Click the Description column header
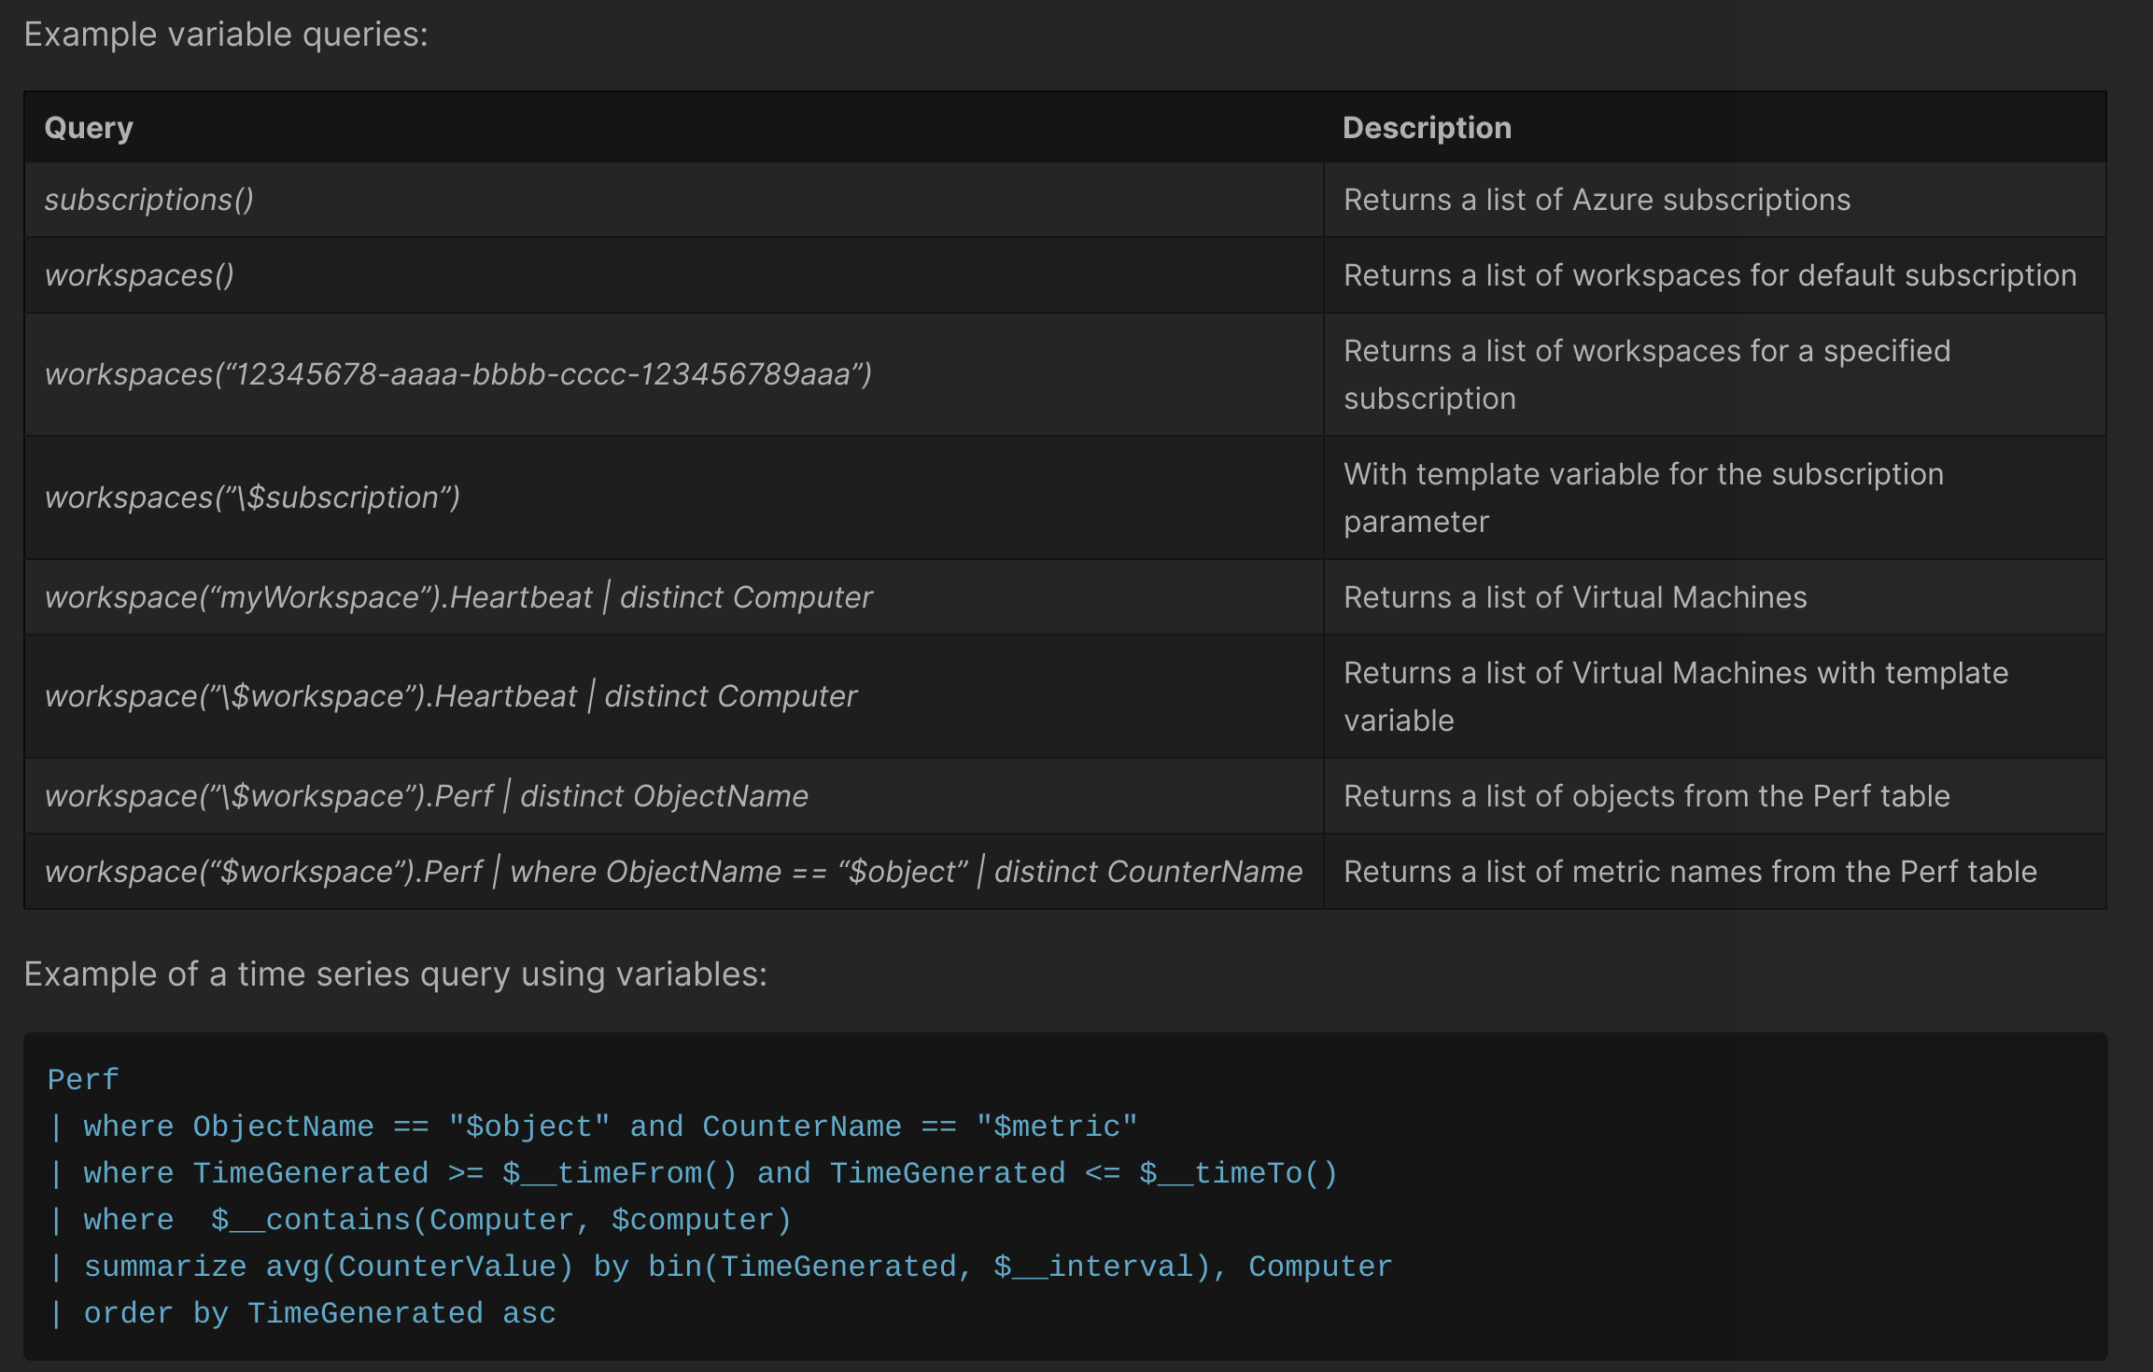The image size is (2153, 1372). tap(1427, 127)
